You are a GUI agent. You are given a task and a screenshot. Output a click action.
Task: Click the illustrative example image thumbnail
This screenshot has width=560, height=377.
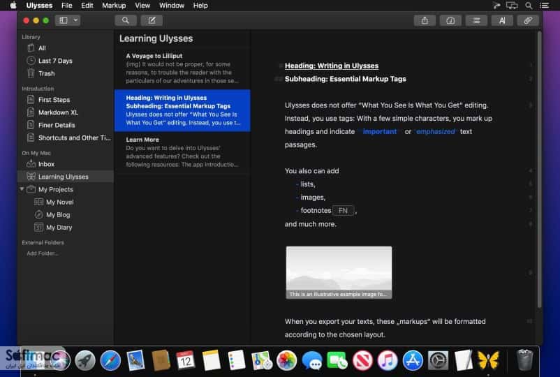tap(339, 272)
